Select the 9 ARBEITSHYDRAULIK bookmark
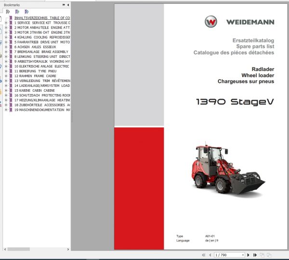The image size is (289, 260). [42, 61]
